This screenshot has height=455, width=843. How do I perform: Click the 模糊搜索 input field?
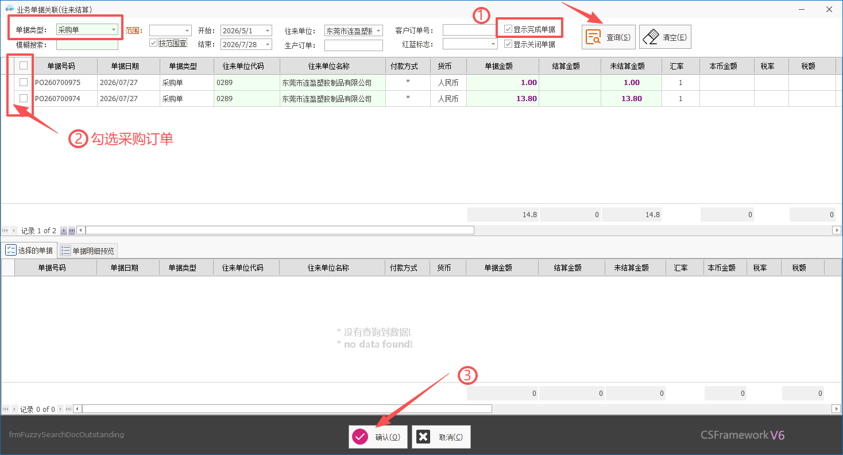click(x=87, y=45)
